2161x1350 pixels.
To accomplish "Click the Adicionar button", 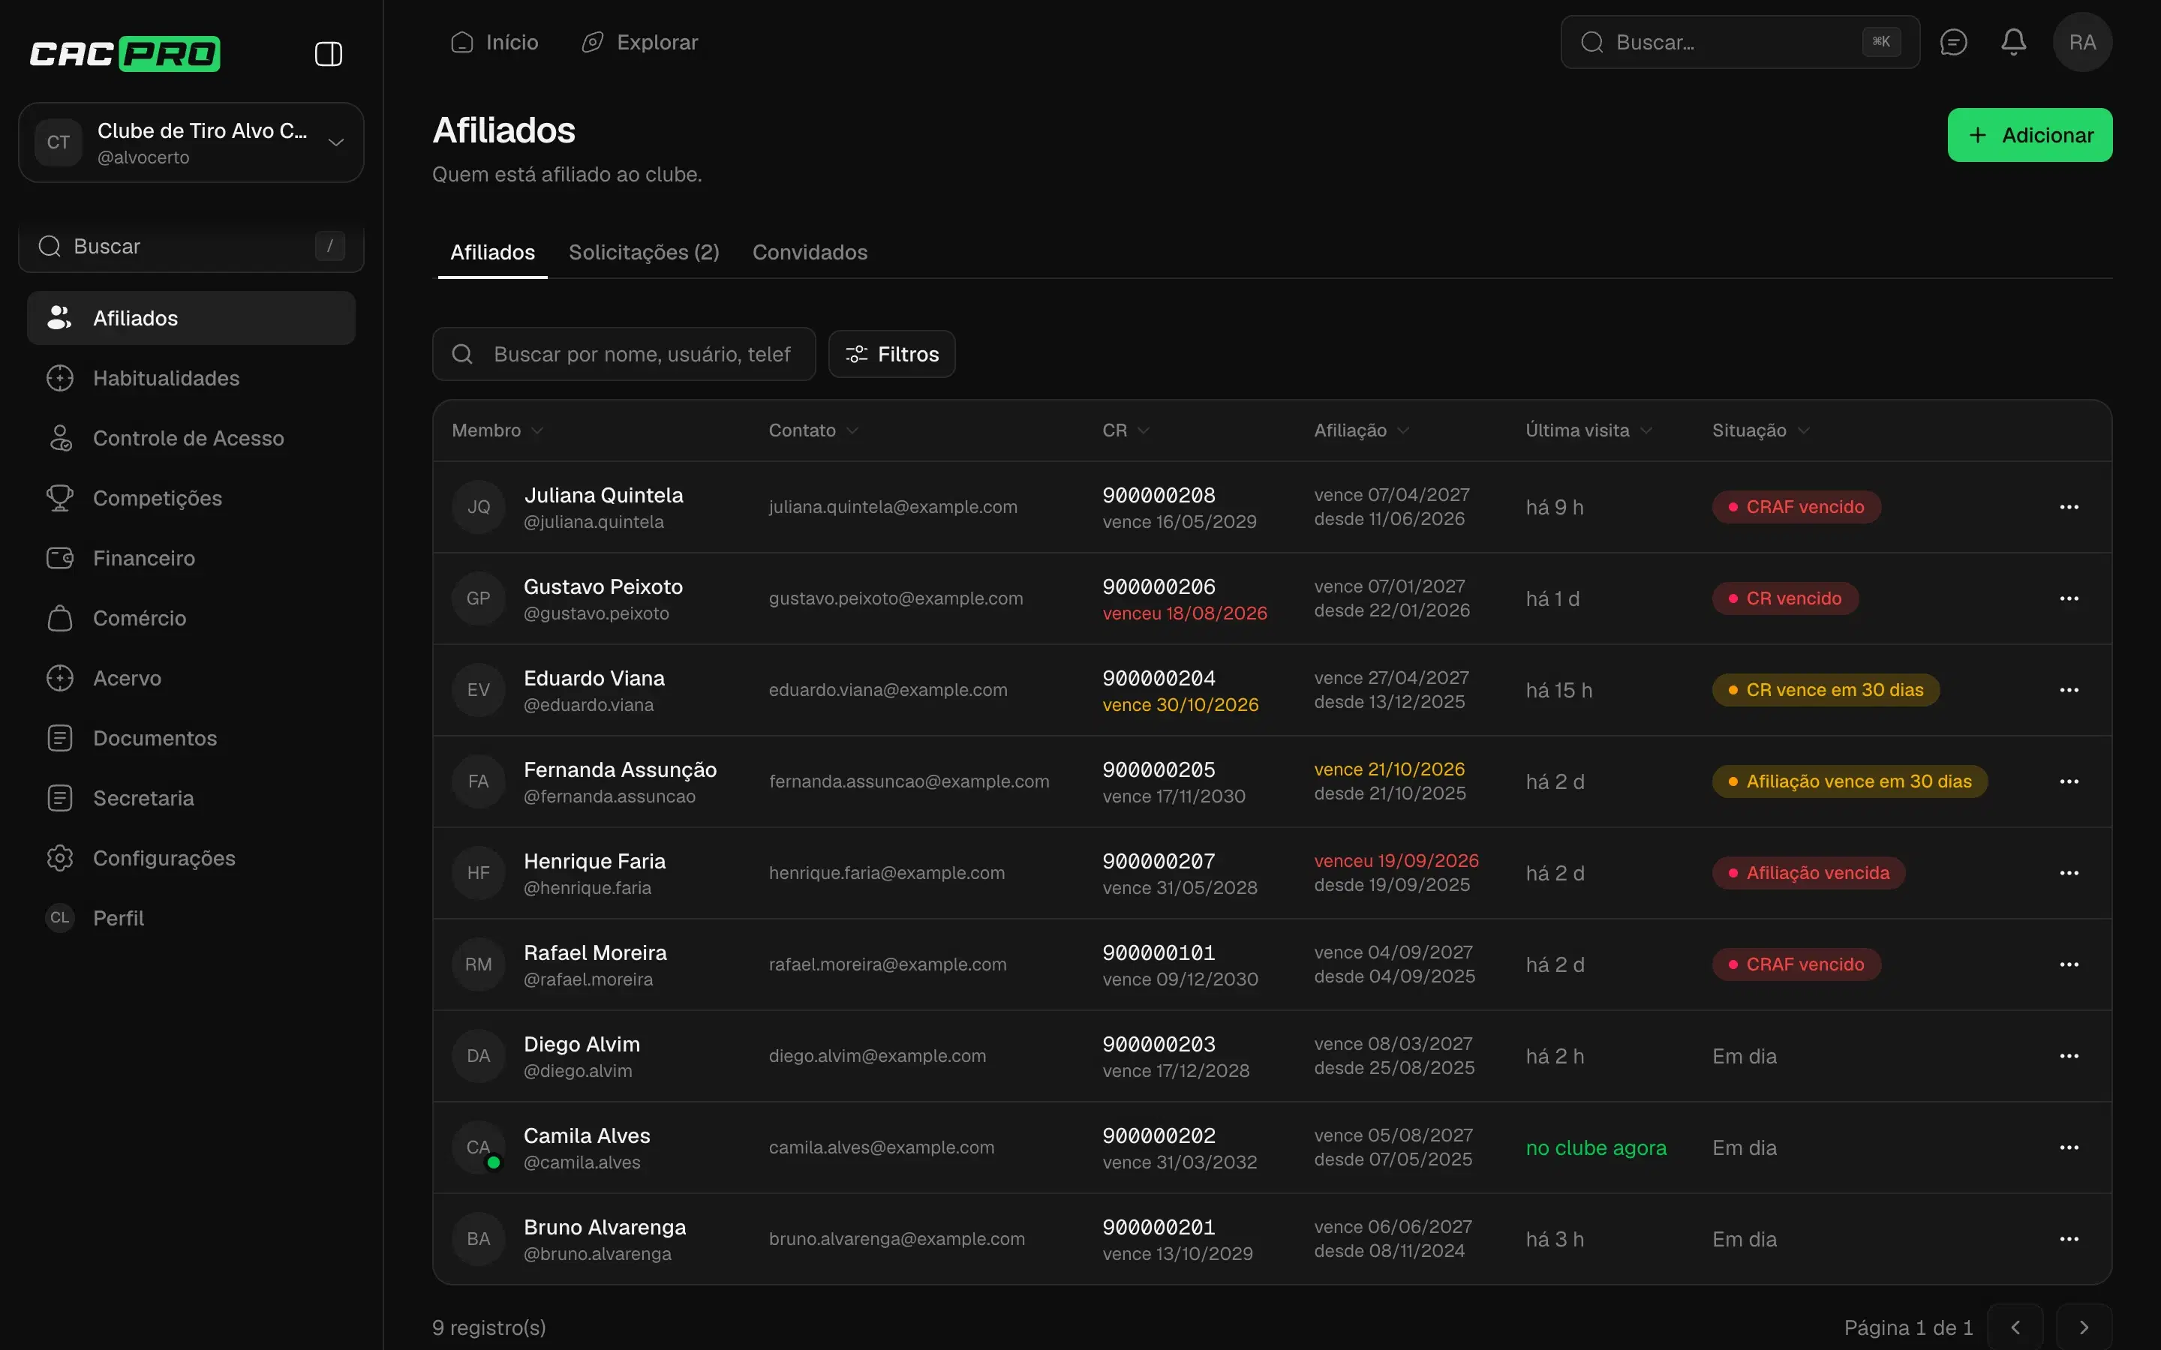I will pyautogui.click(x=2029, y=135).
